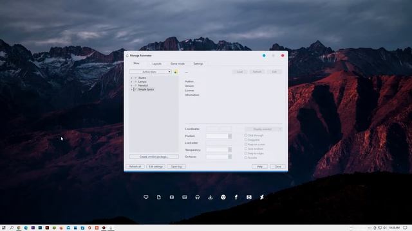Click the volume icon in system tray
Viewport: 412px width, 231px height.
tap(385, 228)
